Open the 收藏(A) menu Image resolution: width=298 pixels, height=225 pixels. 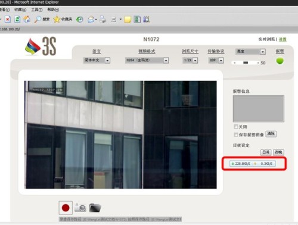pyautogui.click(x=20, y=10)
